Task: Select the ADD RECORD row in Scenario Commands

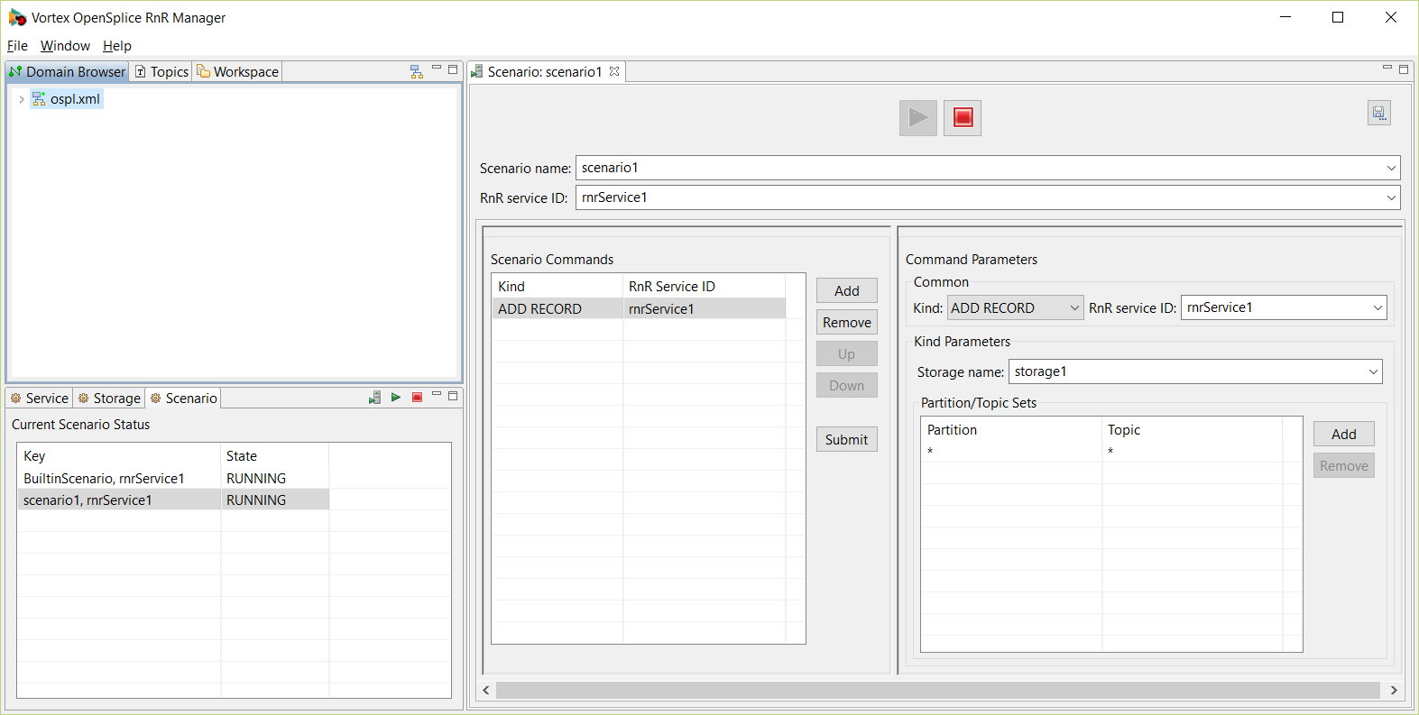Action: point(639,308)
